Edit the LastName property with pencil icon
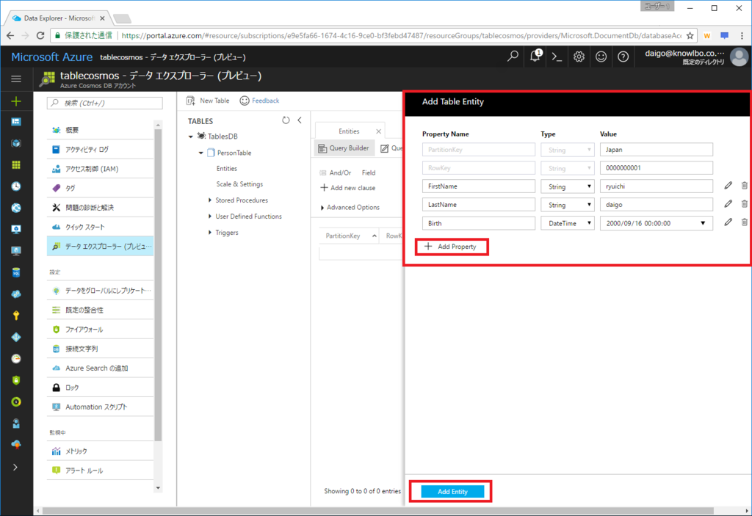 728,204
